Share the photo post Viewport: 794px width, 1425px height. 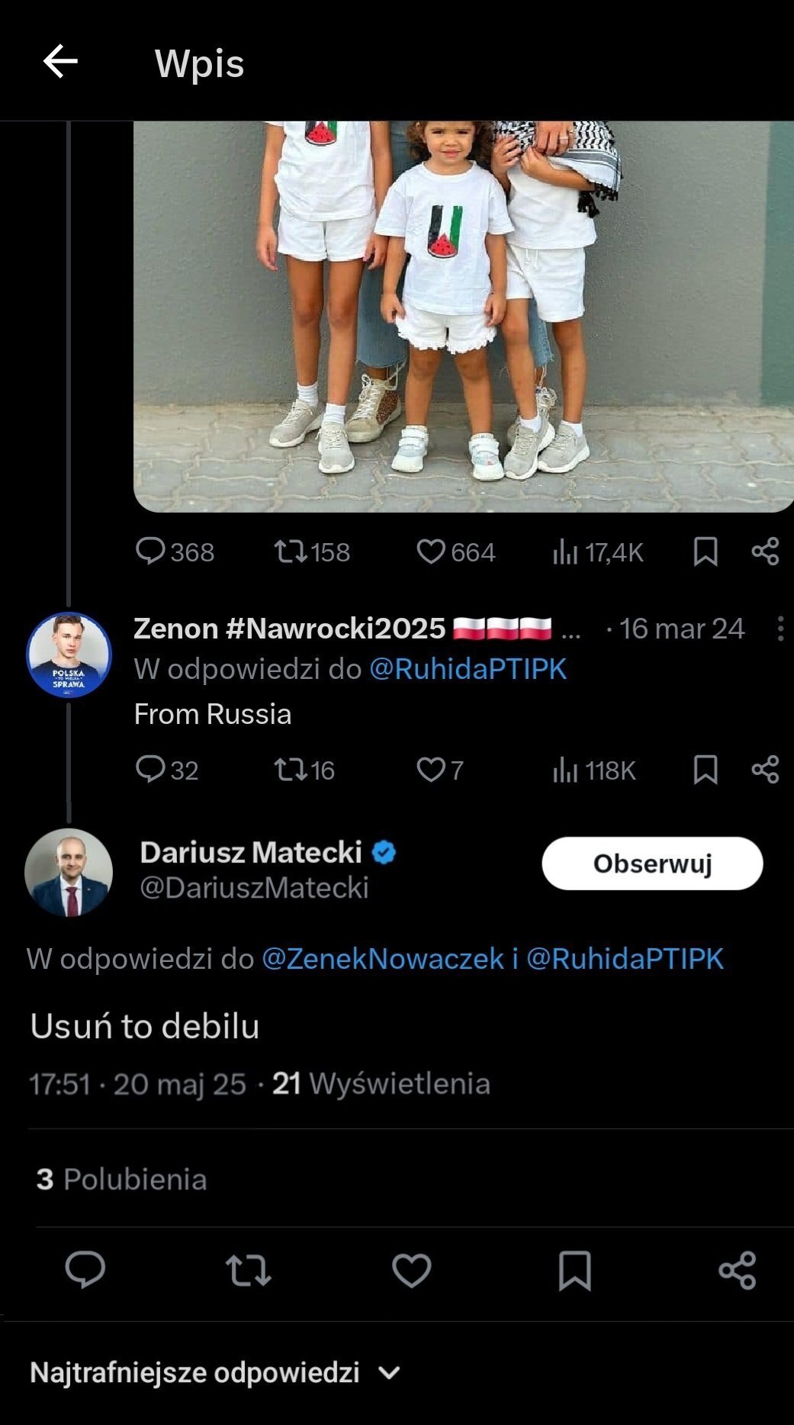pyautogui.click(x=765, y=551)
